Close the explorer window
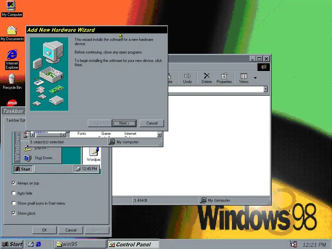This screenshot has width=332, height=249. 267,59
